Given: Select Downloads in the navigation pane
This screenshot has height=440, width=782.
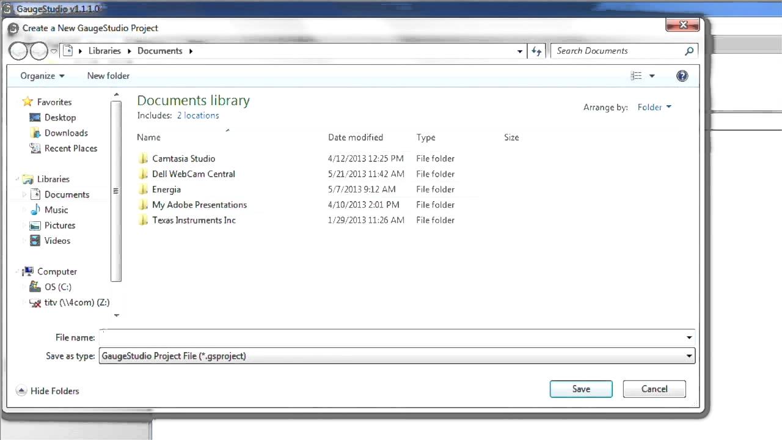Looking at the screenshot, I should pyautogui.click(x=66, y=133).
